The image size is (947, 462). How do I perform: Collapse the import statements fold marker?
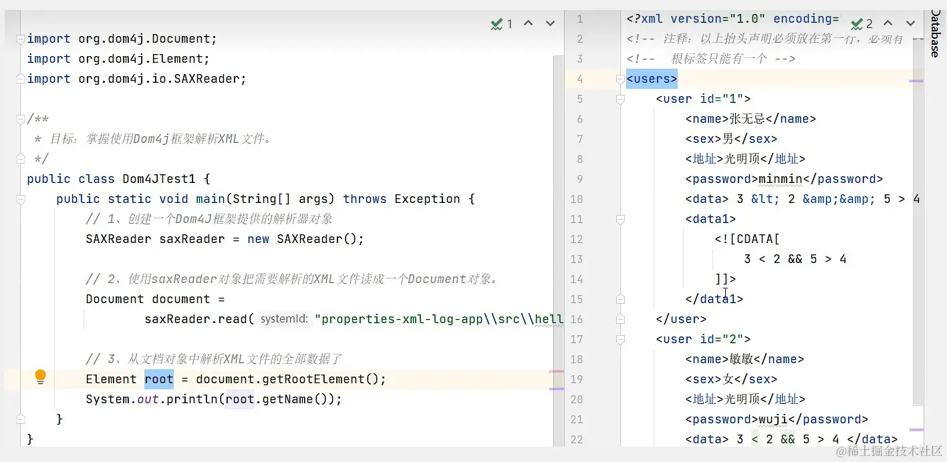(x=21, y=39)
